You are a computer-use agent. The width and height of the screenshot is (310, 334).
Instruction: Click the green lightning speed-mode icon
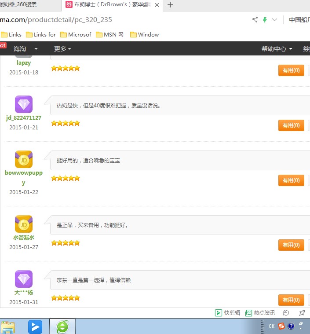click(x=265, y=20)
